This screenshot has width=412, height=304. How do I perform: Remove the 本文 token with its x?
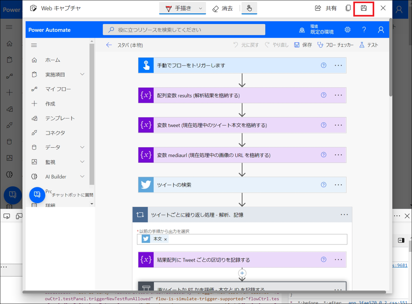tap(165, 239)
